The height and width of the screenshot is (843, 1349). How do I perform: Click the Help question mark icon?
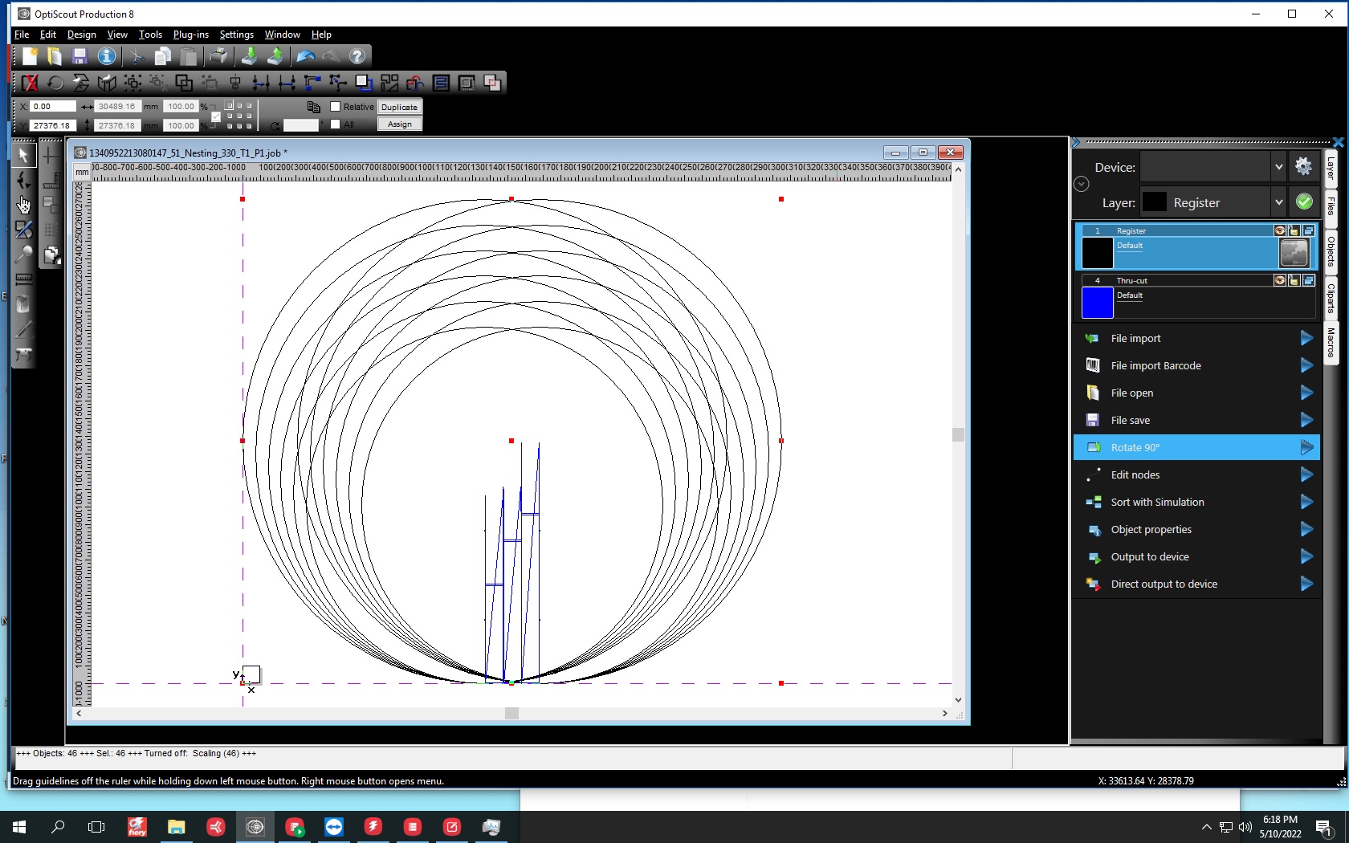tap(357, 56)
